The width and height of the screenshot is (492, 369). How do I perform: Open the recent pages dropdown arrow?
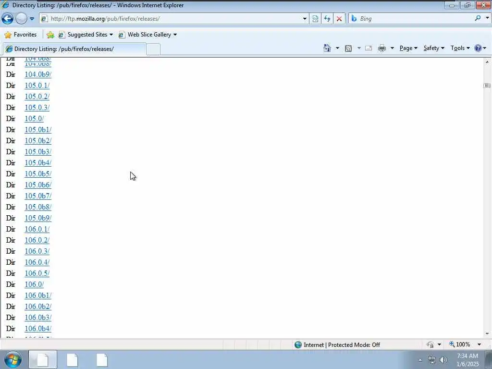click(x=32, y=19)
